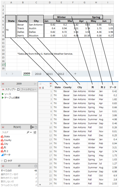This screenshot has height=187, width=119.
Task: Open the rows red triangle beside Σ
Action: [40, 88]
